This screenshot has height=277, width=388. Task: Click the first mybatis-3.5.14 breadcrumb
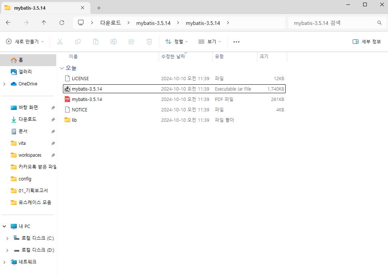(x=153, y=23)
